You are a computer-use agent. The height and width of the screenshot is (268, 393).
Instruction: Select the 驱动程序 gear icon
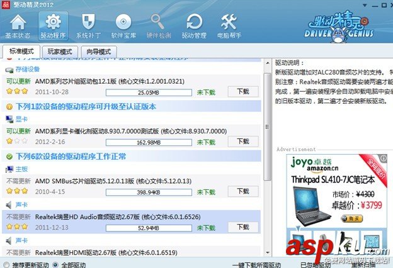[x=53, y=26]
